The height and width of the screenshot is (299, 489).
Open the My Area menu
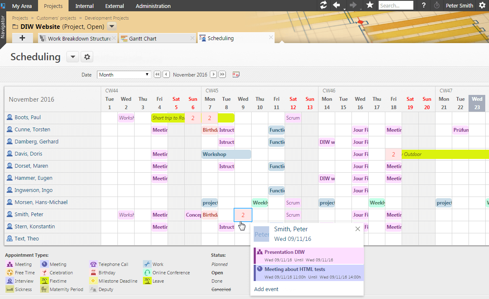[22, 6]
